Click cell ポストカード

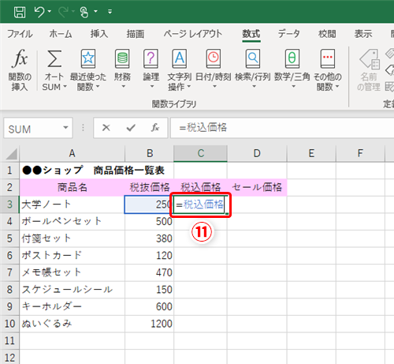pyautogui.click(x=72, y=256)
